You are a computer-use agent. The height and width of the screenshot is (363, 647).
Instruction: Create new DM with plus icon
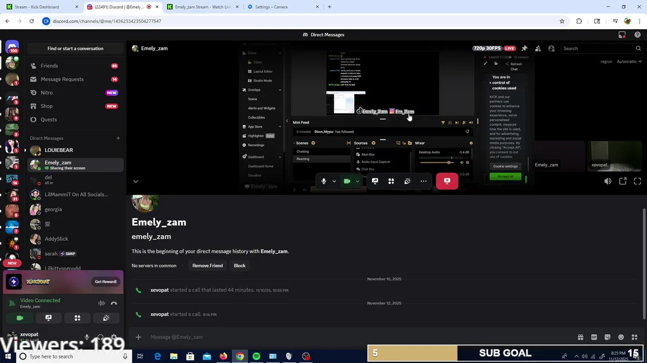[x=118, y=138]
